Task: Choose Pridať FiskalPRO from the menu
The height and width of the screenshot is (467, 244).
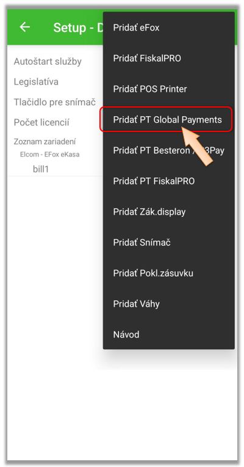Action: (x=169, y=59)
